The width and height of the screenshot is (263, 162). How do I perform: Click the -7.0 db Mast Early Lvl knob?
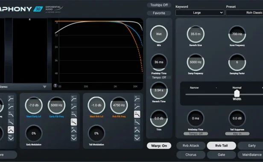pos(34,105)
